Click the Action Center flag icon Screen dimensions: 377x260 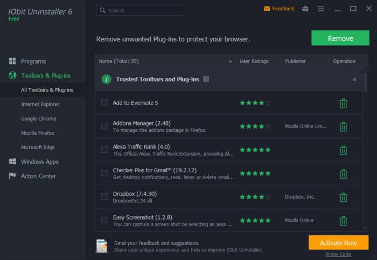[x=12, y=176]
